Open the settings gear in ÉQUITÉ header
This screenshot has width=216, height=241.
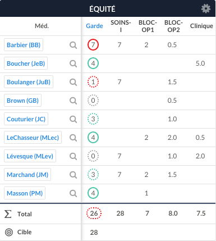tap(206, 8)
